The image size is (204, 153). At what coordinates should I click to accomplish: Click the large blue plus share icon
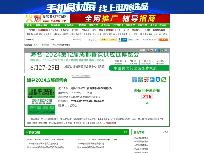135,80
